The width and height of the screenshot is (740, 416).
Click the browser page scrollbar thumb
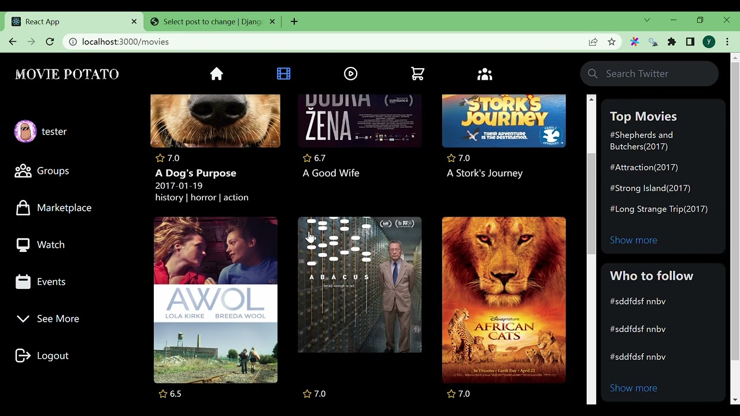point(735,210)
